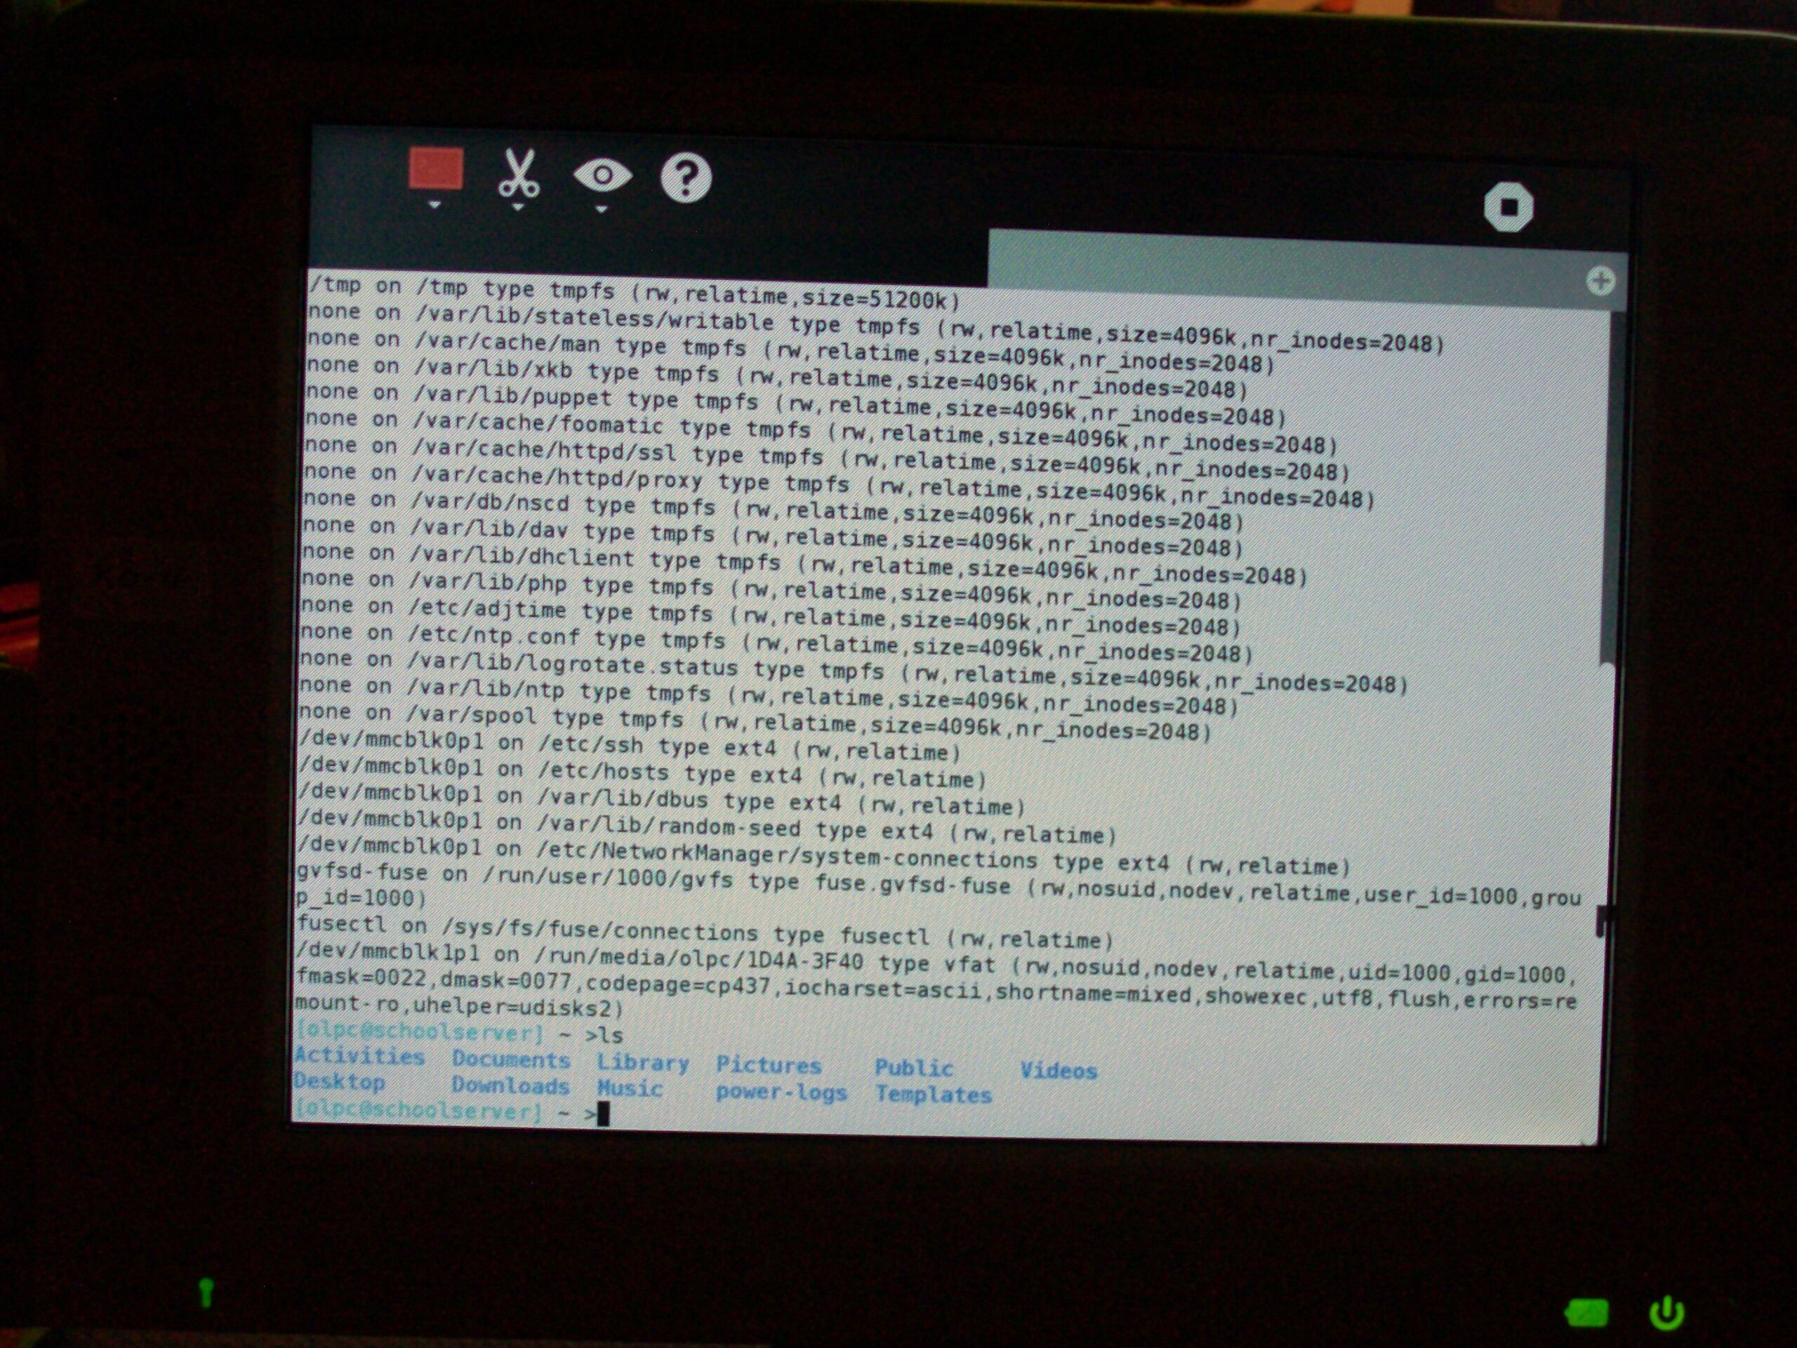Expand the arrow beneath the scissors icon
Viewport: 1797px width, 1348px height.
click(x=517, y=207)
